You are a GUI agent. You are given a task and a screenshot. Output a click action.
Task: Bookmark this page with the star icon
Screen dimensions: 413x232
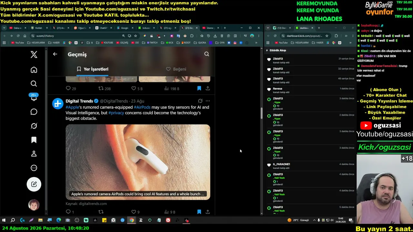tap(136, 36)
